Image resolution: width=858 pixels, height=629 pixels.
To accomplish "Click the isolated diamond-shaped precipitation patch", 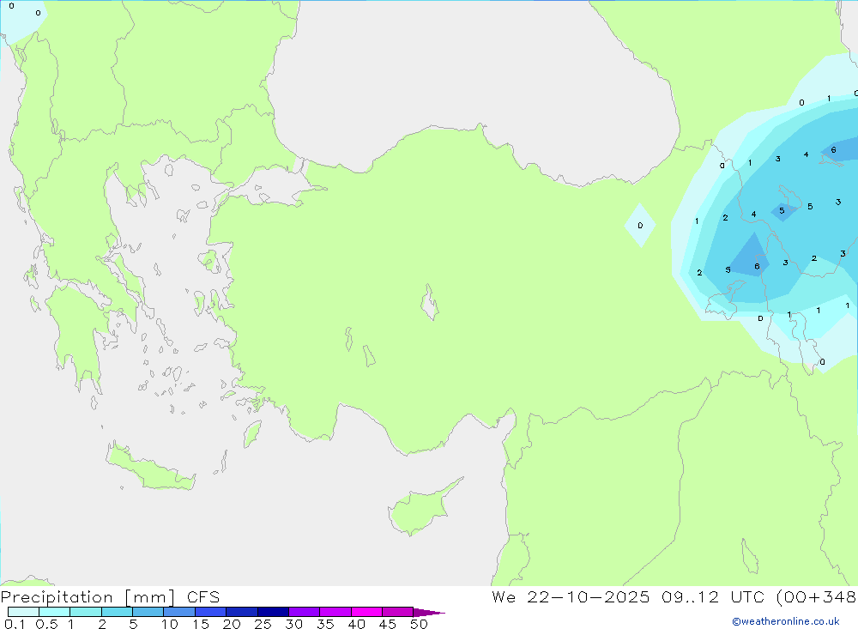I will (640, 225).
